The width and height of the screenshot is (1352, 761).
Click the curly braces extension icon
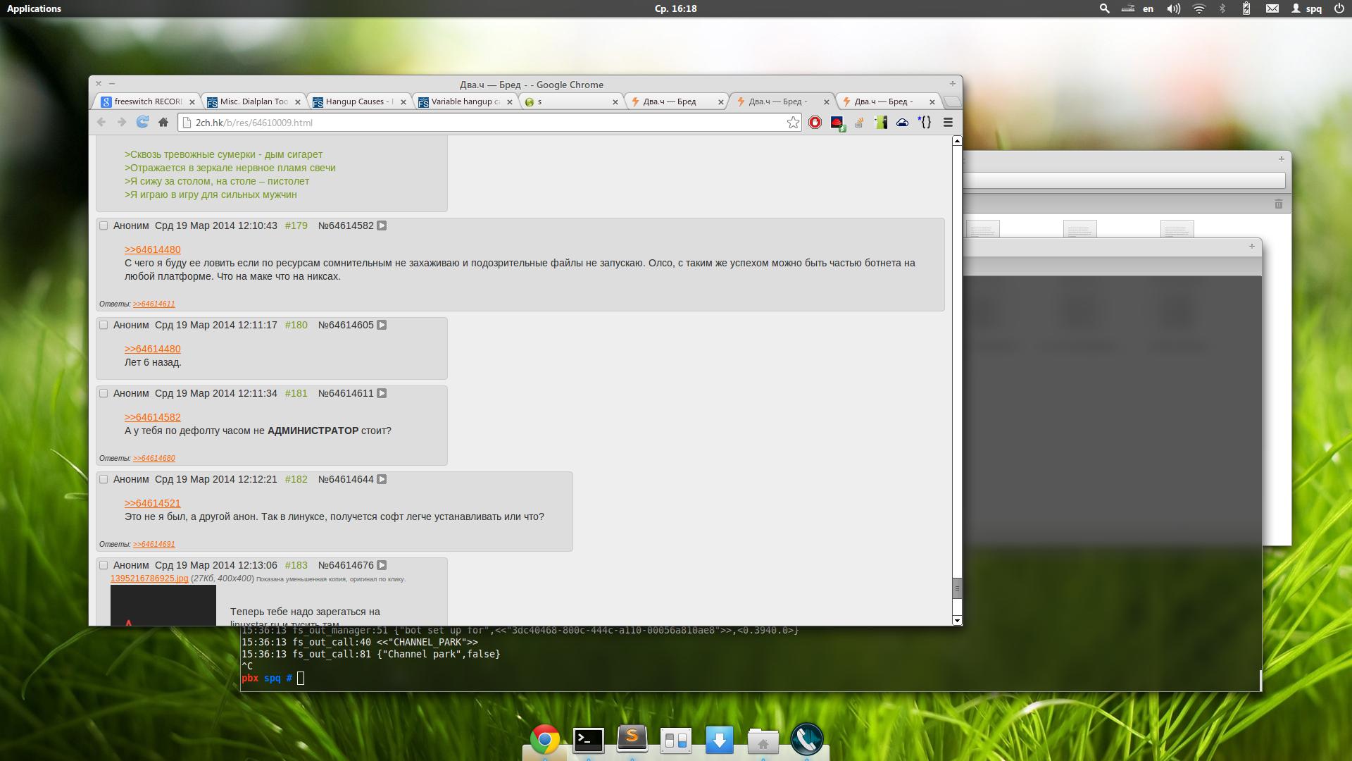(925, 123)
